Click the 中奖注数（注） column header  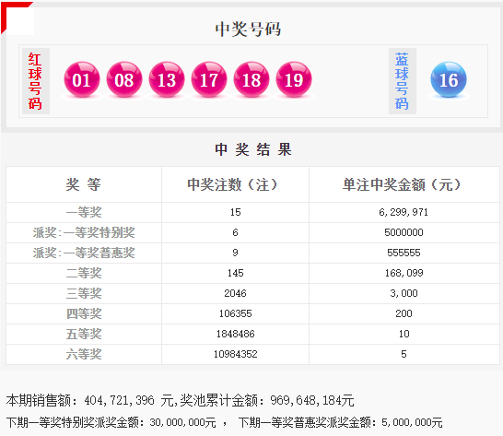pyautogui.click(x=232, y=184)
